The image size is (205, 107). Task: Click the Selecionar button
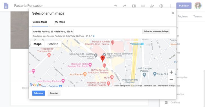pyautogui.click(x=39, y=93)
